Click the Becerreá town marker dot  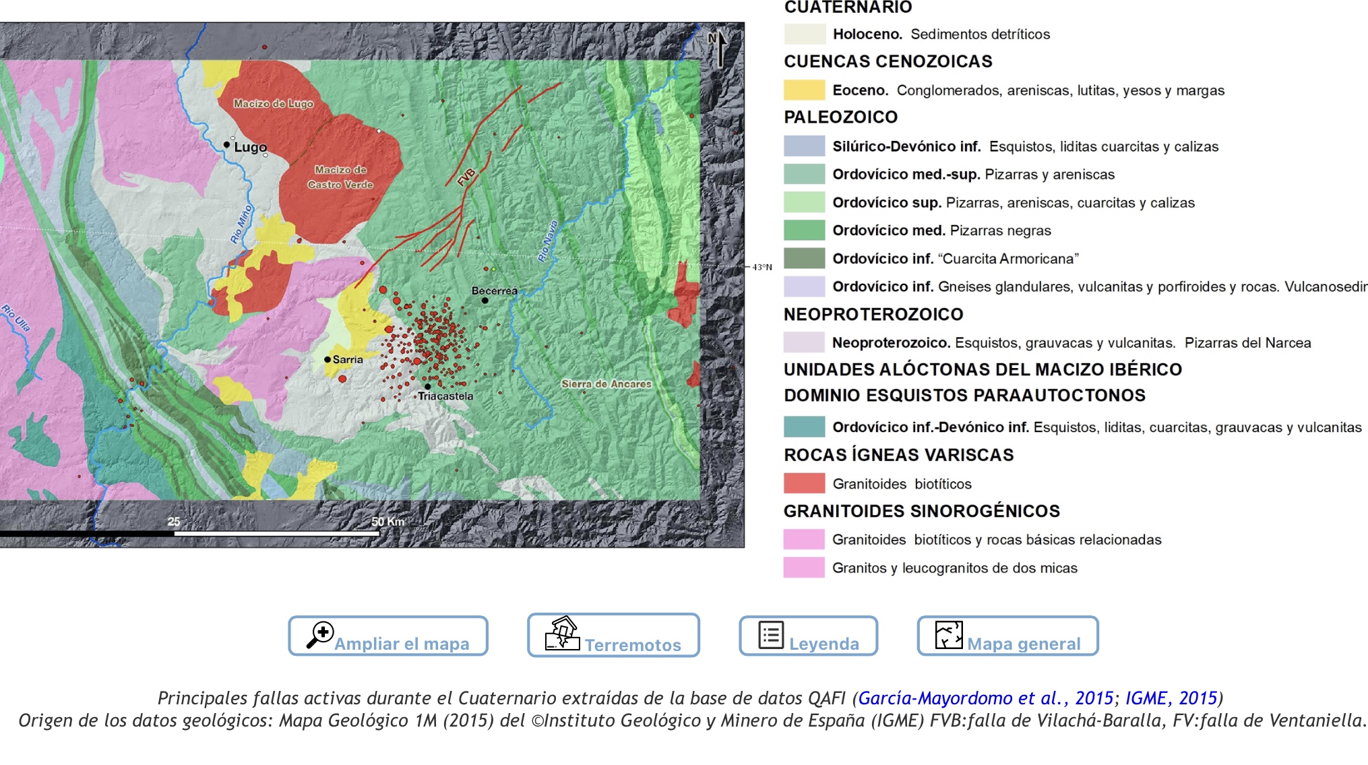[x=485, y=301]
